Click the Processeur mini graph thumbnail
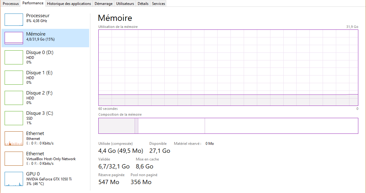The image size is (366, 193). click(x=14, y=20)
